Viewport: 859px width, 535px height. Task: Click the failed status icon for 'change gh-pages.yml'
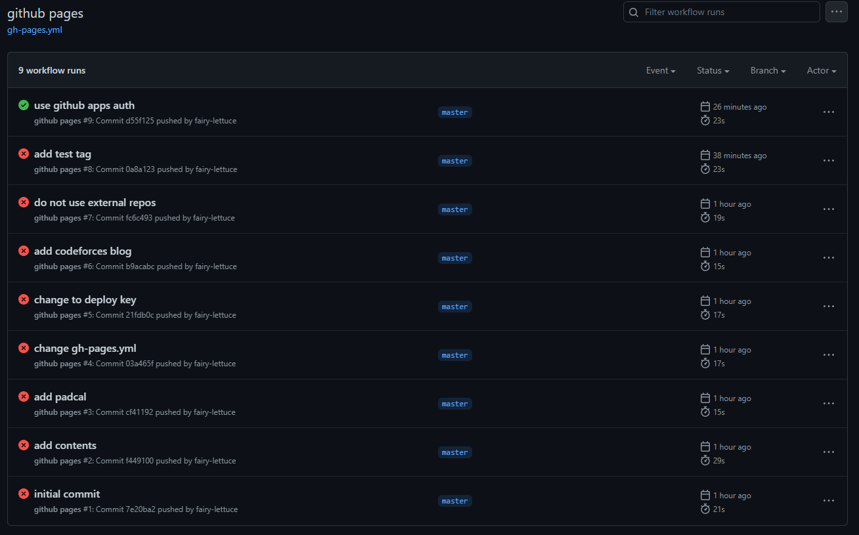(x=24, y=348)
